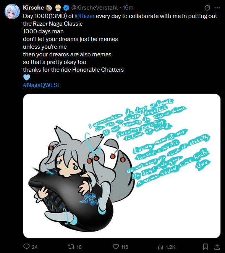This screenshot has height=253, width=225.
Task: Click the Grok slashed-circle icon
Action: [207, 8]
